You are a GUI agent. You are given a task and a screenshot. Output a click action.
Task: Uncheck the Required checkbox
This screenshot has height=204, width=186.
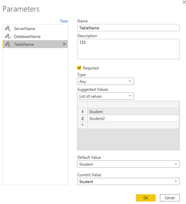pos(79,68)
